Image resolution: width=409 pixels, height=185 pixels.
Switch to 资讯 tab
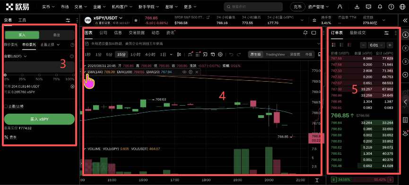tap(170, 33)
